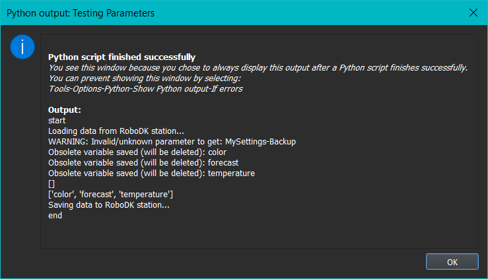Click the 'Saving data to RoboDK station...' line

[x=109, y=204]
